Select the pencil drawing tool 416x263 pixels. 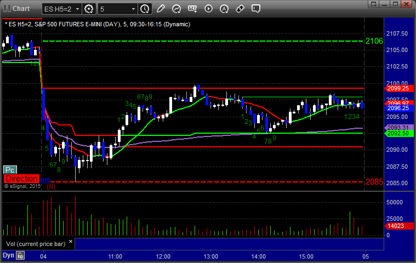pyautogui.click(x=161, y=9)
